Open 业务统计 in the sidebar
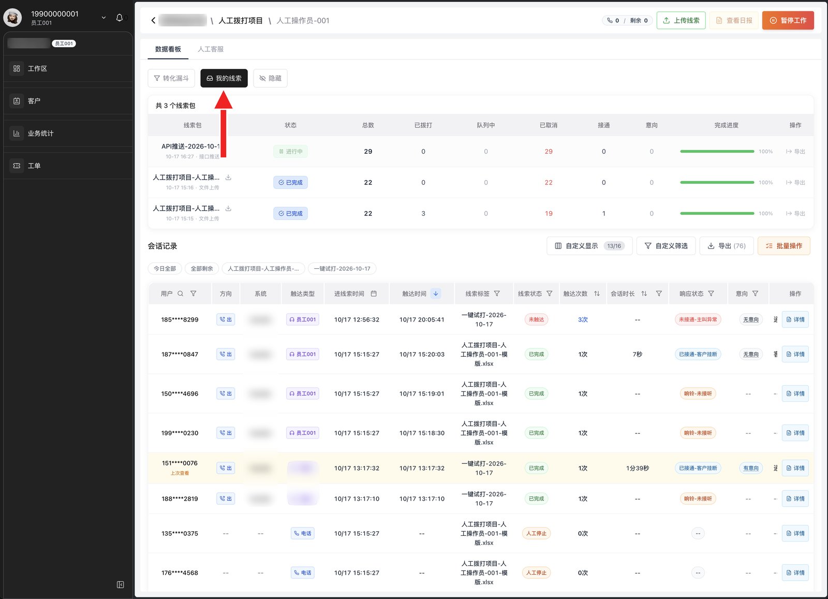This screenshot has width=828, height=599. pyautogui.click(x=68, y=133)
